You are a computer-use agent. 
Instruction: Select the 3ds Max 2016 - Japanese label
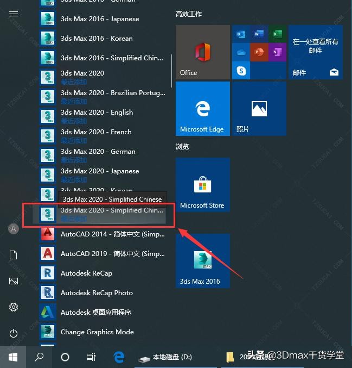tap(100, 19)
